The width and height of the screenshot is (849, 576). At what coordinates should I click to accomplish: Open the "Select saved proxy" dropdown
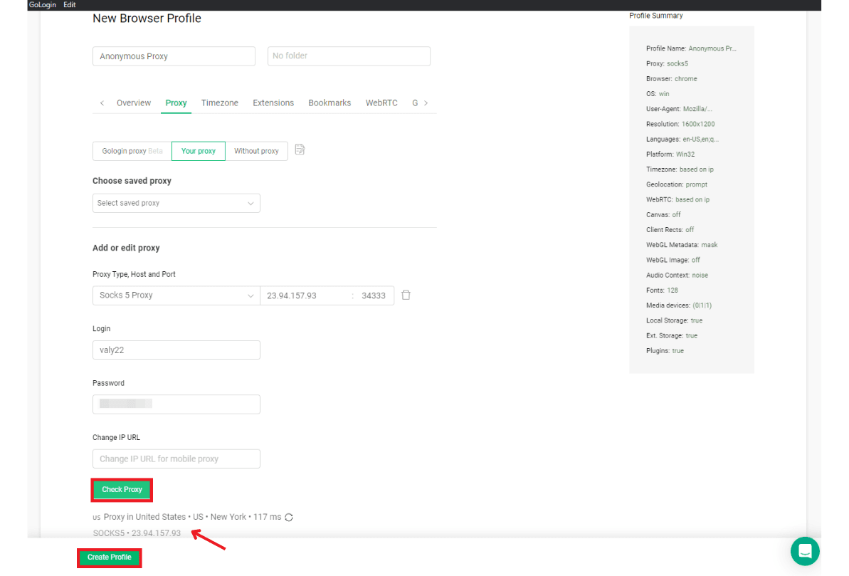176,203
